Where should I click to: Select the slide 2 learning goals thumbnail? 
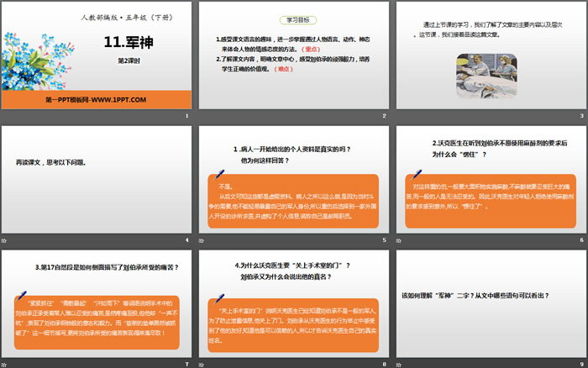294,55
